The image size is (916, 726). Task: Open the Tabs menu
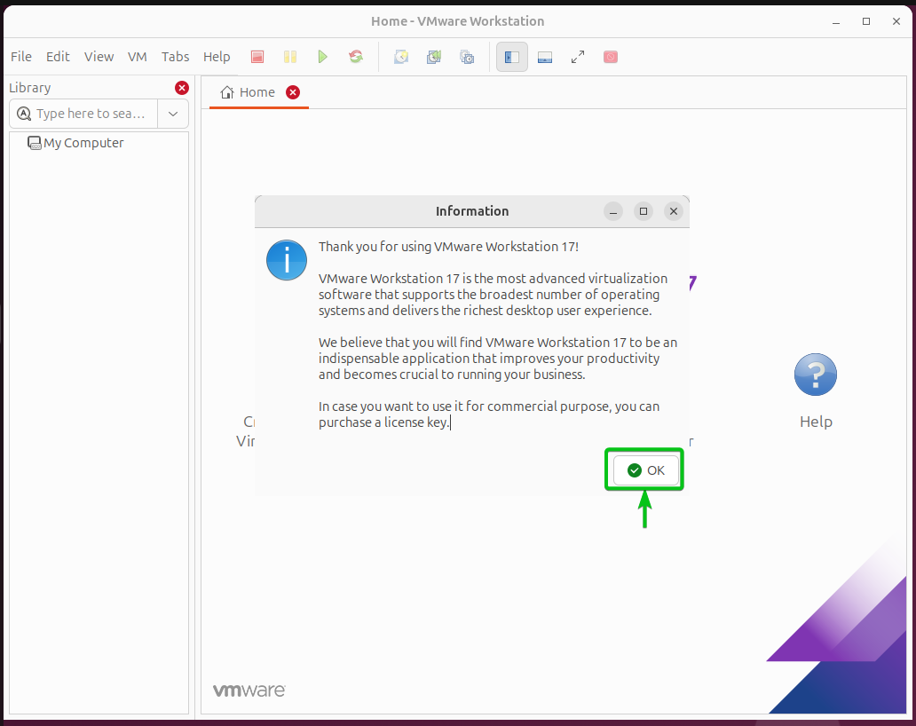click(x=175, y=57)
